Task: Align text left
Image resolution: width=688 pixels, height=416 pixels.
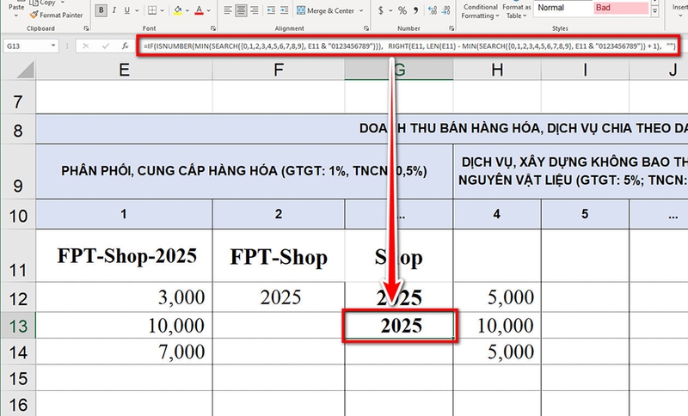Action: pyautogui.click(x=228, y=10)
